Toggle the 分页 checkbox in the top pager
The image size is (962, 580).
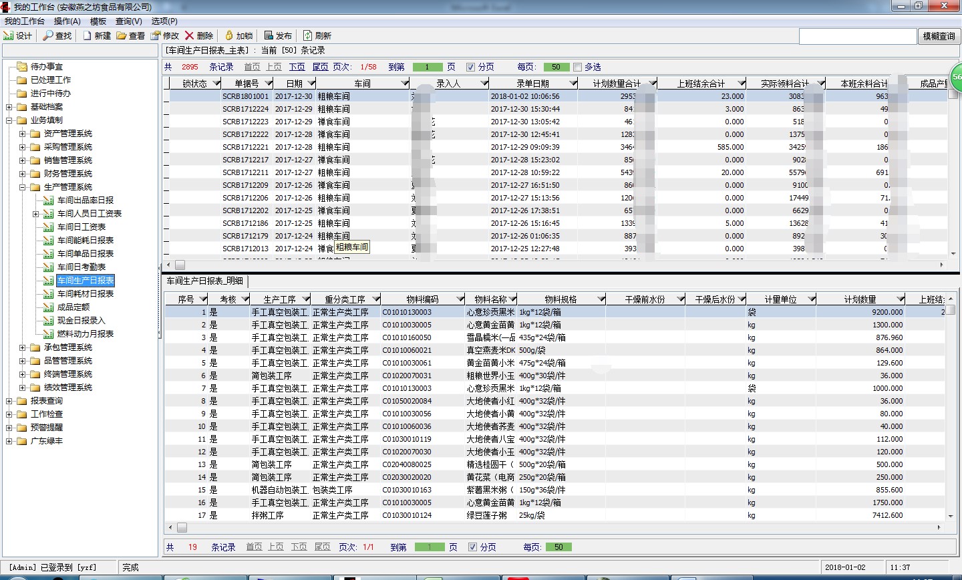coord(471,67)
